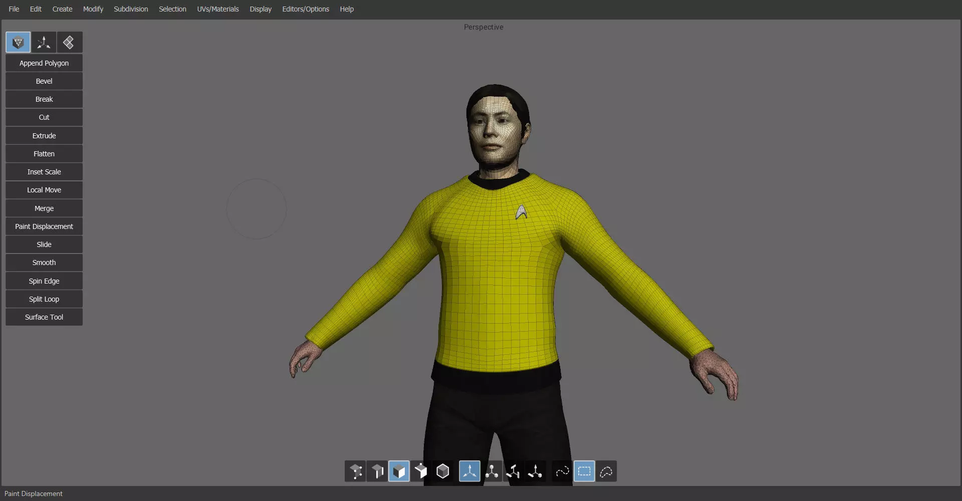Apply the Smooth button
962x501 pixels.
click(x=44, y=263)
